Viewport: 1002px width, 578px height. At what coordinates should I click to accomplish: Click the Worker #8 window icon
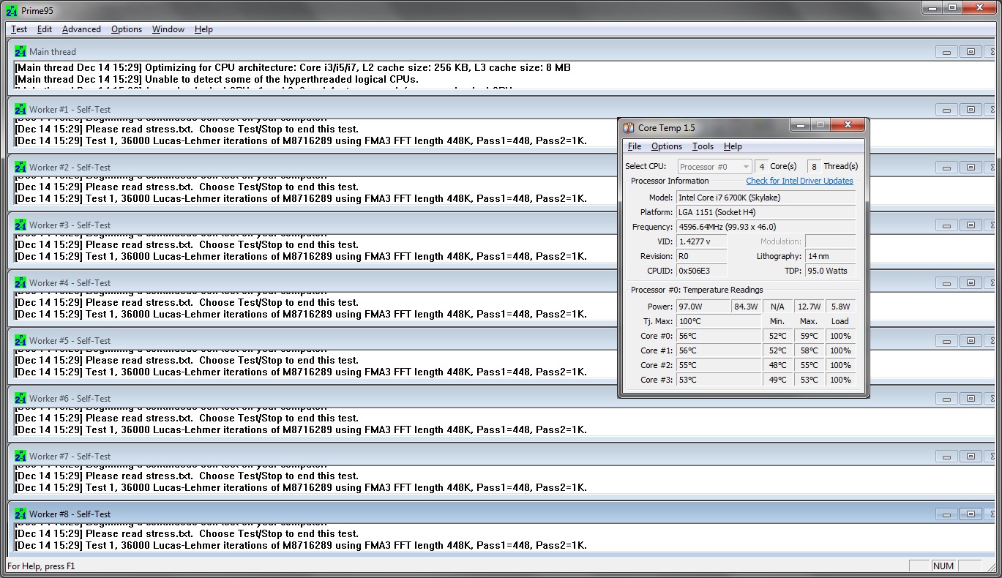[20, 514]
